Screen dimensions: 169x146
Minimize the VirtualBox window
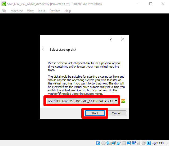[139, 4]
